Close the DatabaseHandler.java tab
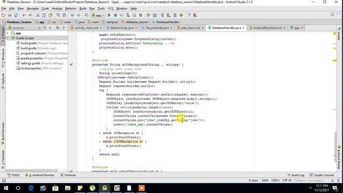 click(243, 28)
